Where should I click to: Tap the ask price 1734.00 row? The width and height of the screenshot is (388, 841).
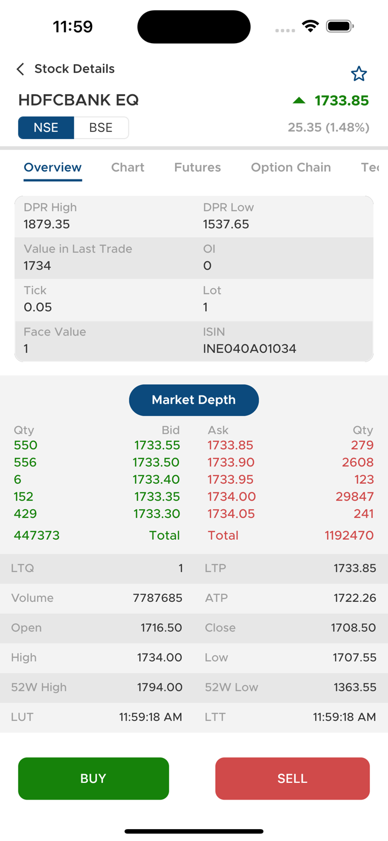click(232, 497)
